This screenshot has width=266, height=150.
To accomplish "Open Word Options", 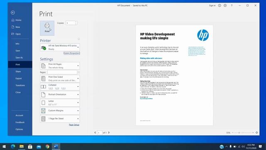I will (20, 129).
